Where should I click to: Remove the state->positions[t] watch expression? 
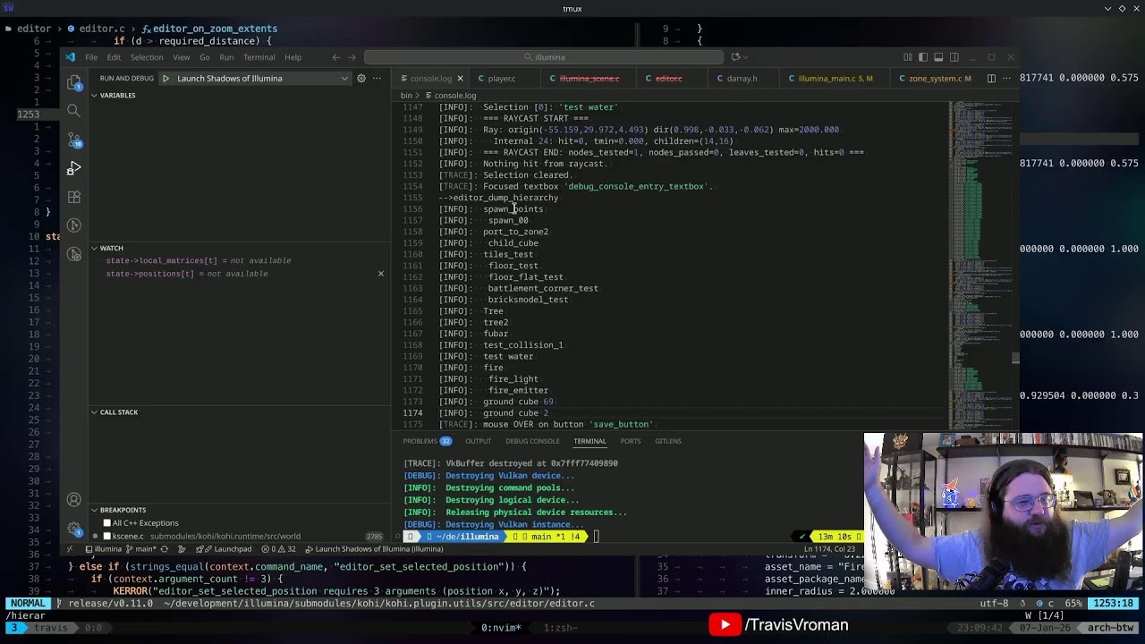(x=381, y=274)
